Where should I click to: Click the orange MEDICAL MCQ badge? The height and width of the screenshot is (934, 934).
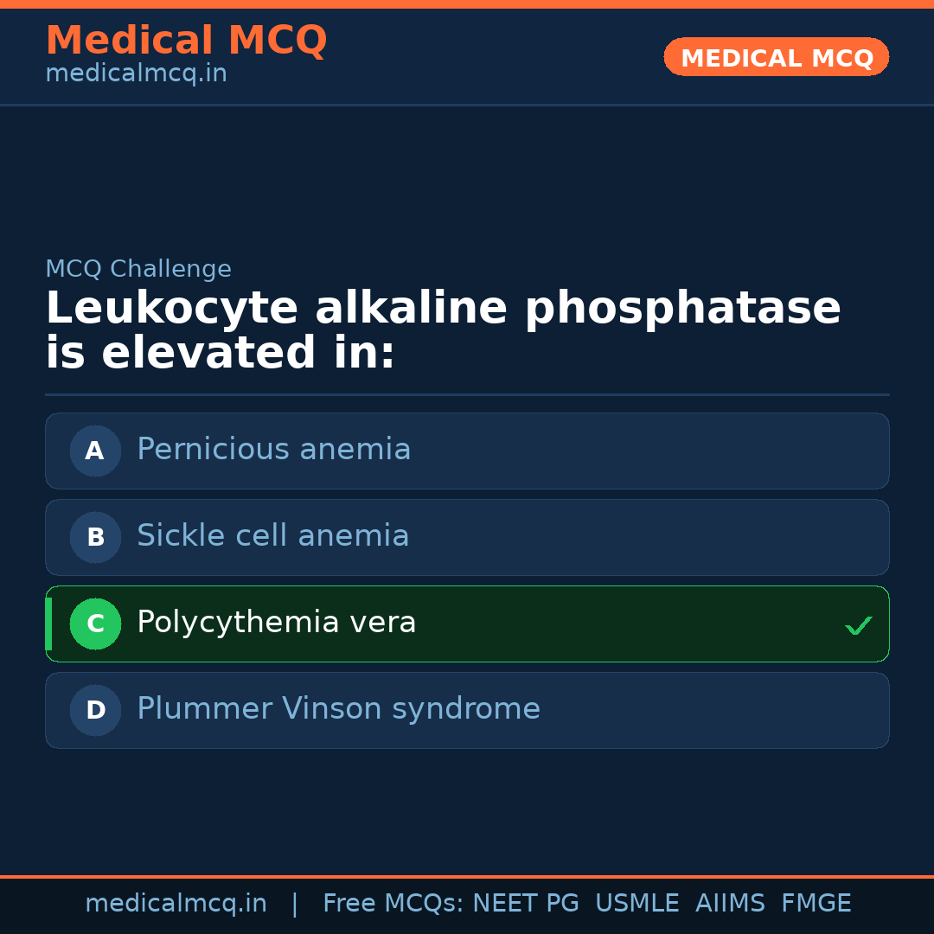pos(776,57)
